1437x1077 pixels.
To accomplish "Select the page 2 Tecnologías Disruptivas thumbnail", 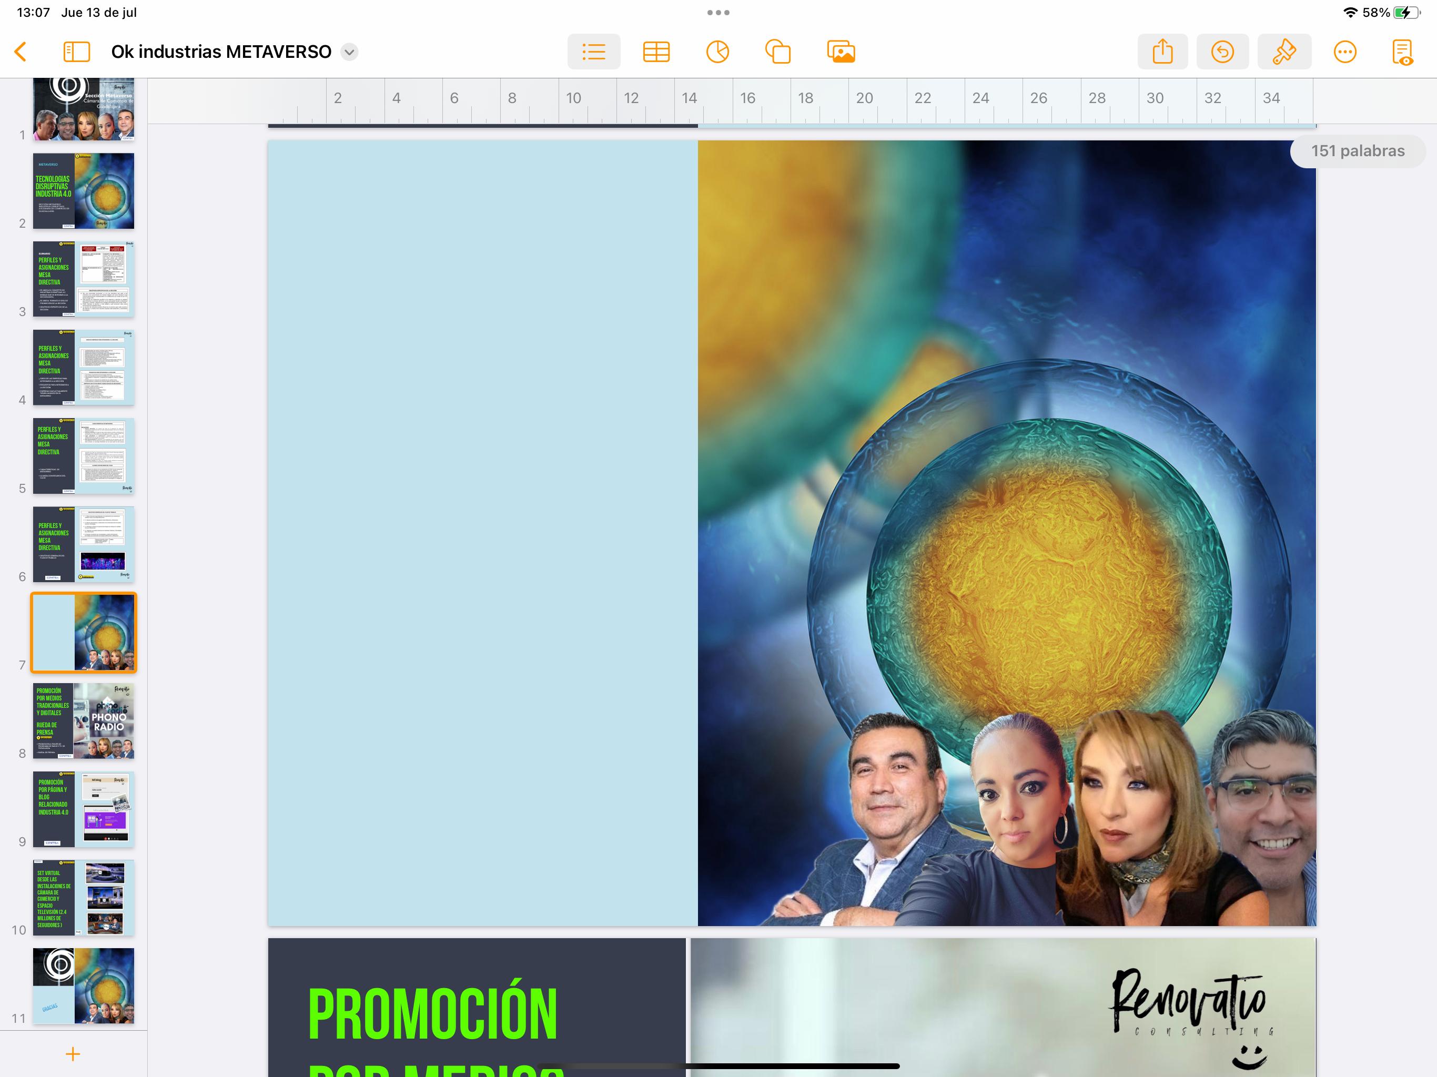I will pyautogui.click(x=84, y=191).
